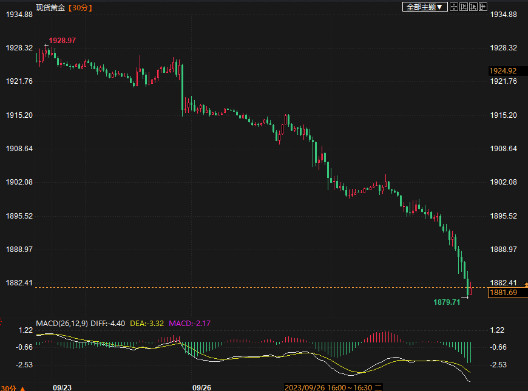Click the magenta MACD:-2.17 value label
This screenshot has width=528, height=391.
[189, 324]
